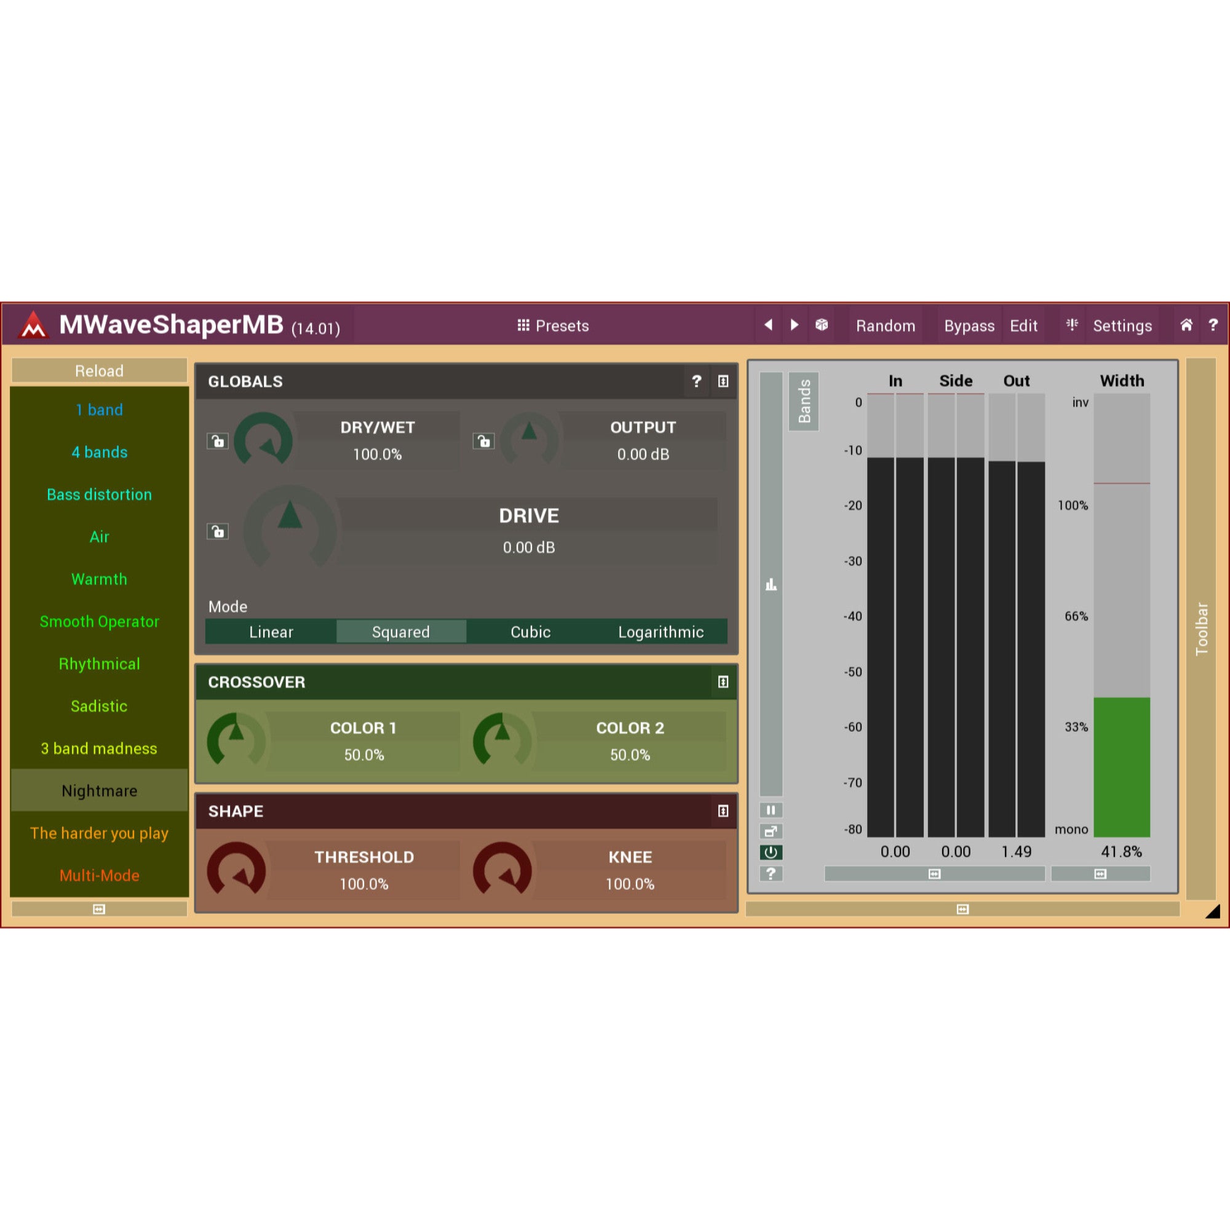Collapse the preset list with bottom handle
Screen dimensions: 1230x1230
[x=99, y=909]
